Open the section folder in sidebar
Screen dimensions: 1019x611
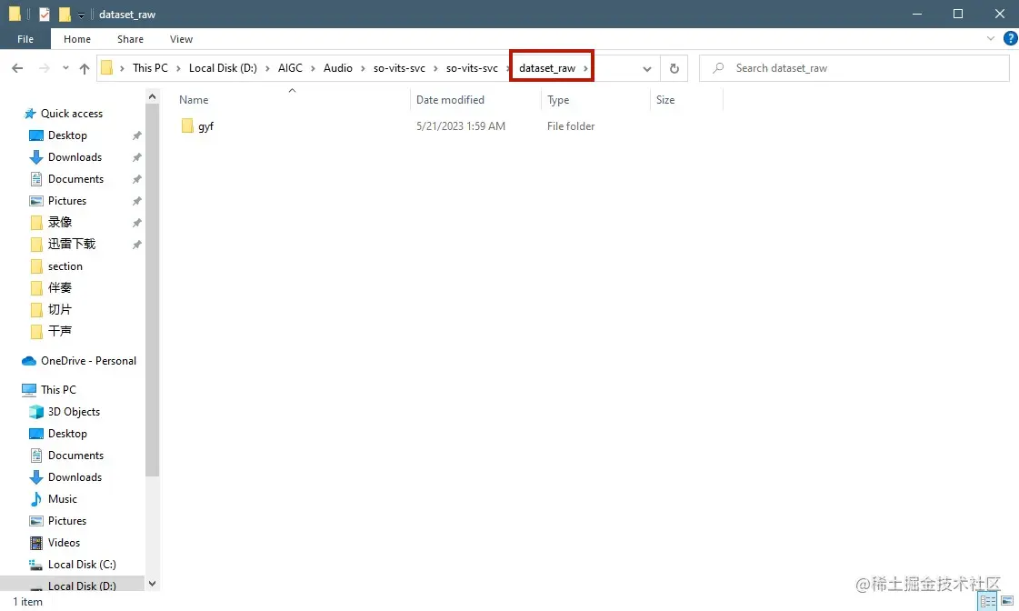click(65, 266)
